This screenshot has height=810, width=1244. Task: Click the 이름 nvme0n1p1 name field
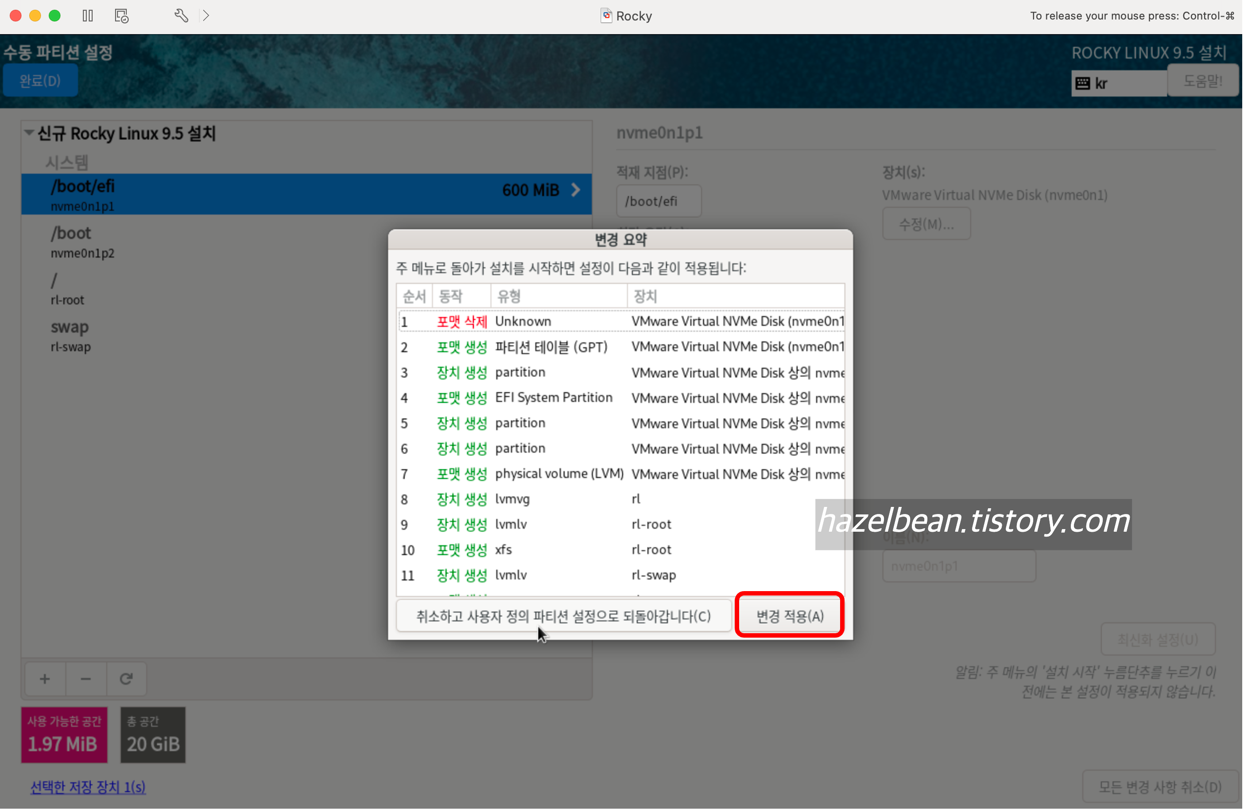(x=960, y=566)
